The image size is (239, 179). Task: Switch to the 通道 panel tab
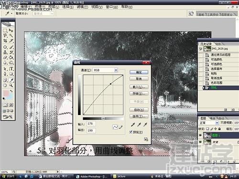click(213, 118)
